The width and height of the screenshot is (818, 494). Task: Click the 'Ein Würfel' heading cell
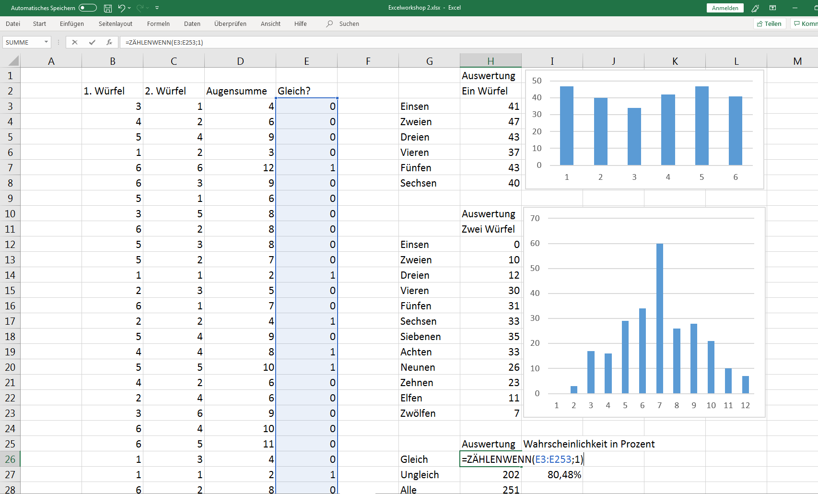pyautogui.click(x=491, y=91)
